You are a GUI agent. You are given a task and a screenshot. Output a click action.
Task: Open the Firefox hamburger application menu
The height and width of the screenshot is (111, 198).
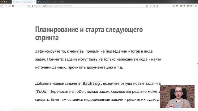[196, 6]
